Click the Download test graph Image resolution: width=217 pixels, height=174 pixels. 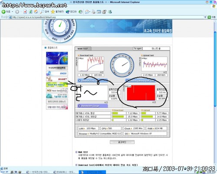click(91, 64)
